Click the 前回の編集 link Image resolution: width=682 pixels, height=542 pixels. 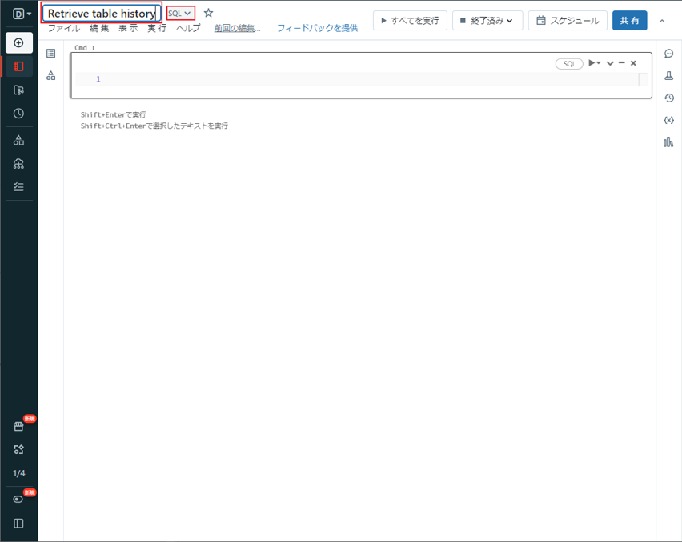point(238,28)
